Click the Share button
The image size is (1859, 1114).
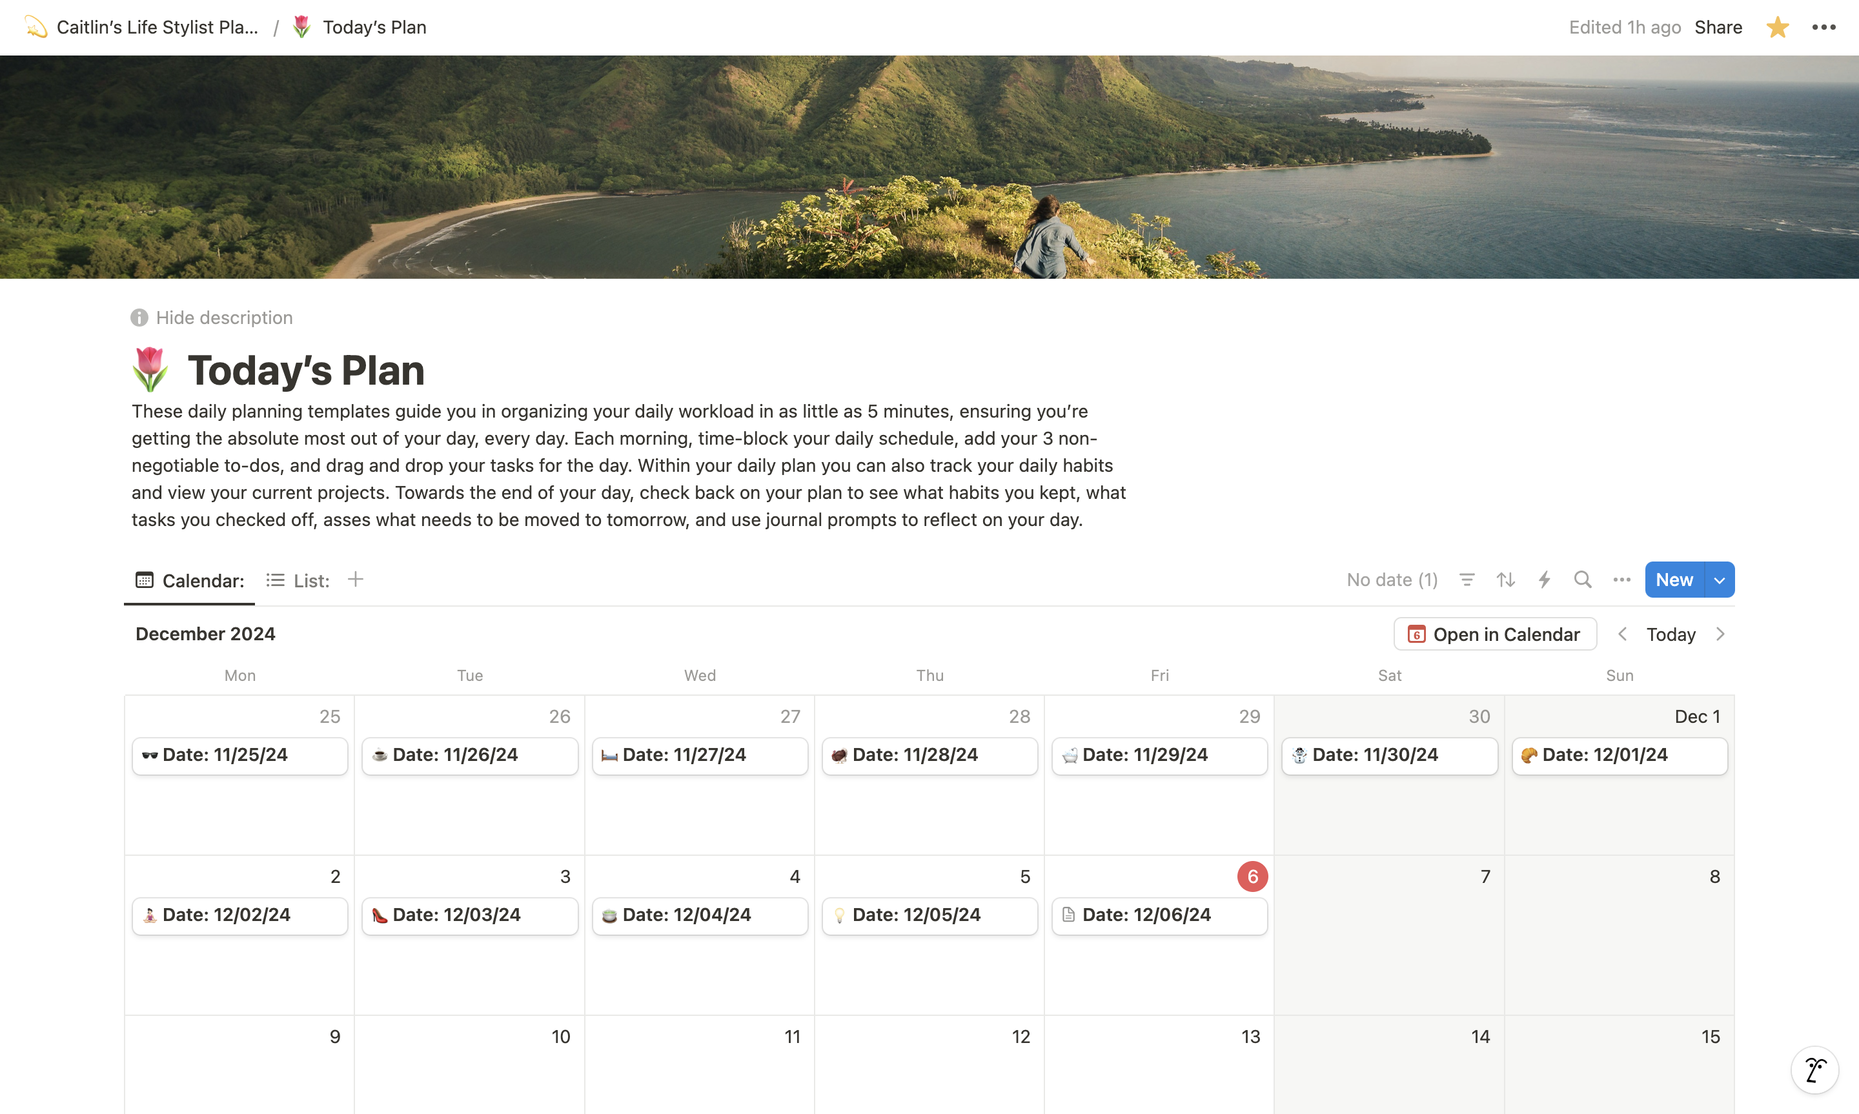click(x=1717, y=28)
